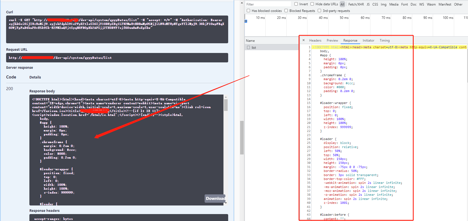
Task: Click line number 15 in response
Action: click(309, 103)
